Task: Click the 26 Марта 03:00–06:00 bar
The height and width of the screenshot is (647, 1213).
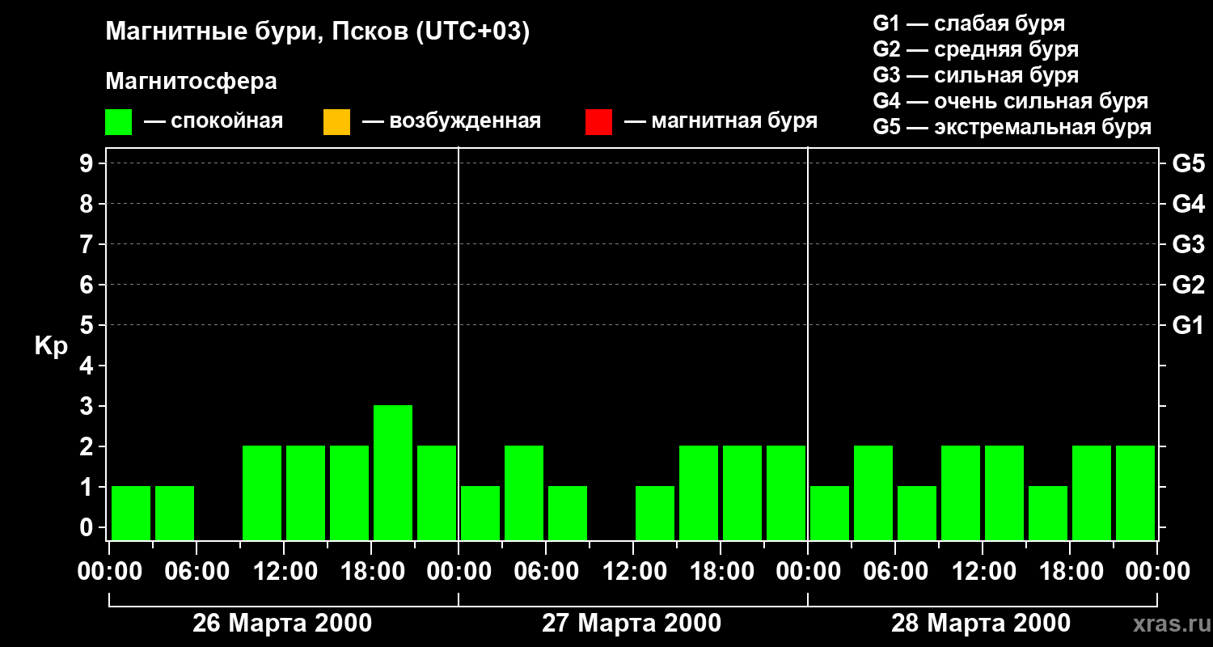Action: tap(175, 513)
